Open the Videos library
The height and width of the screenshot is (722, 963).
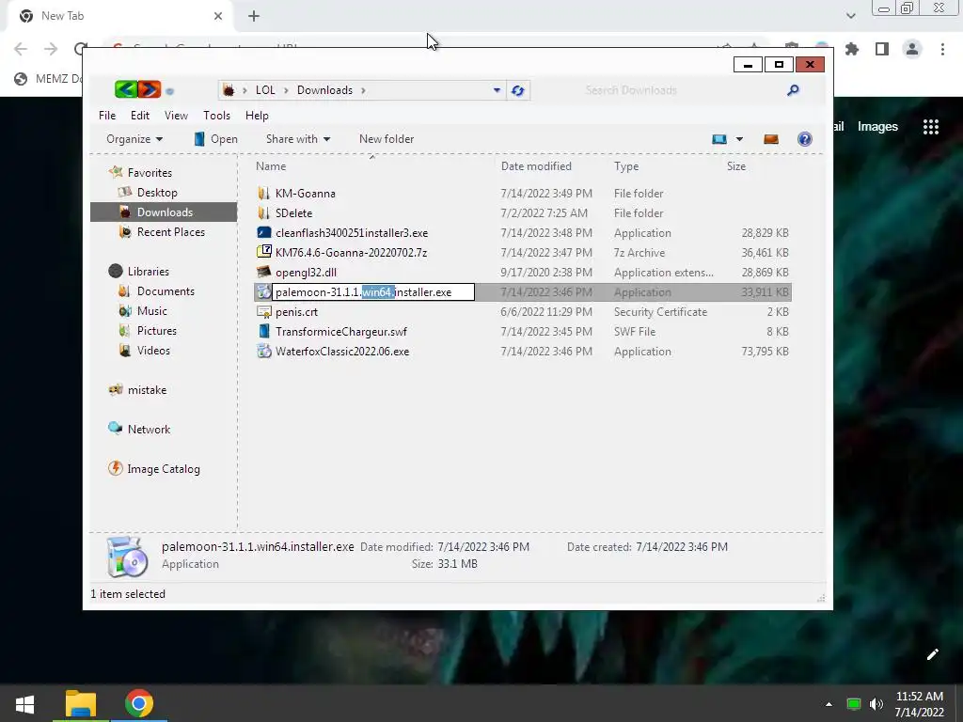pos(153,351)
